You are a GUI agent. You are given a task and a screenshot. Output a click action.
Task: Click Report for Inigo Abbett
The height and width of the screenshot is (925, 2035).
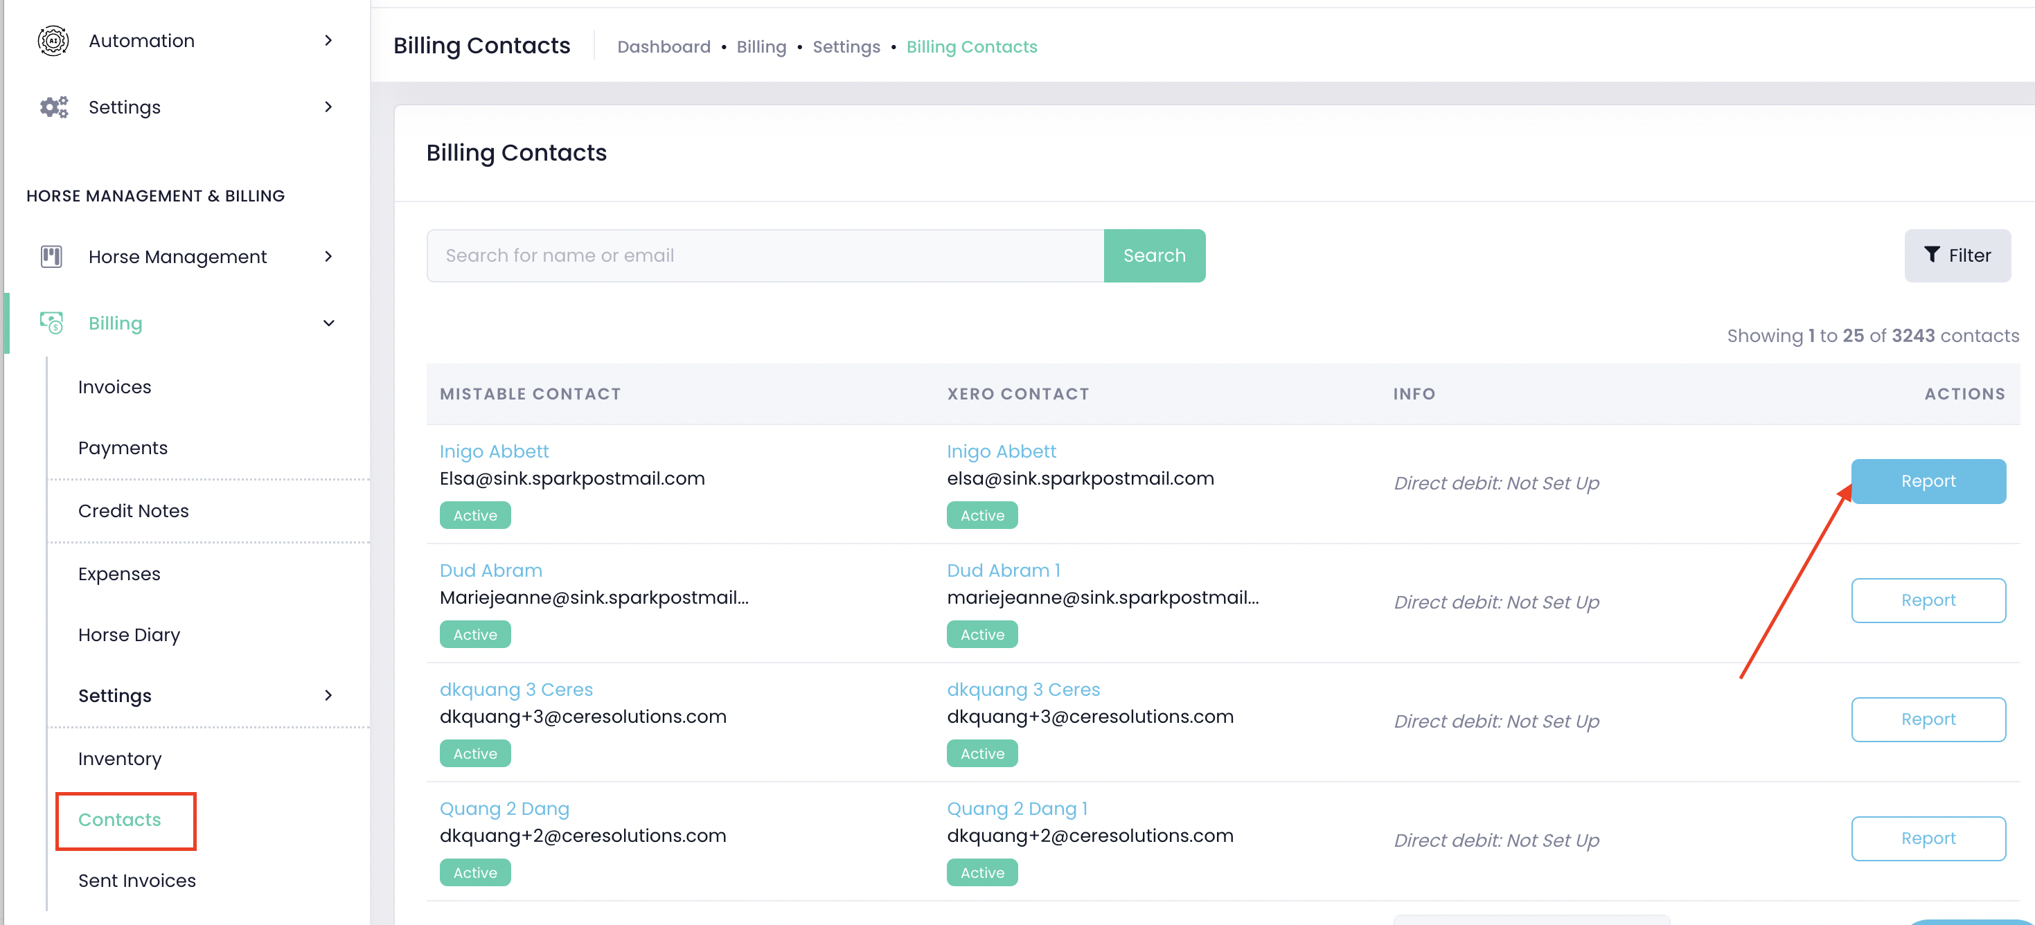[x=1928, y=481]
